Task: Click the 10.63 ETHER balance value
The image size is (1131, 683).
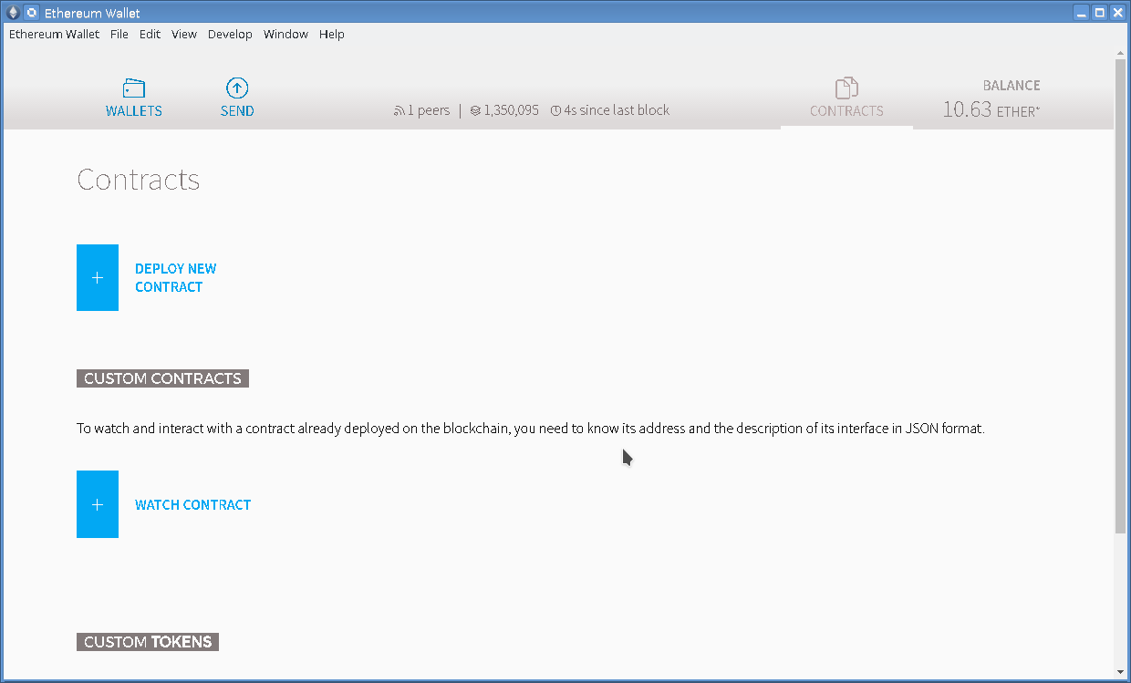Action: click(x=991, y=109)
